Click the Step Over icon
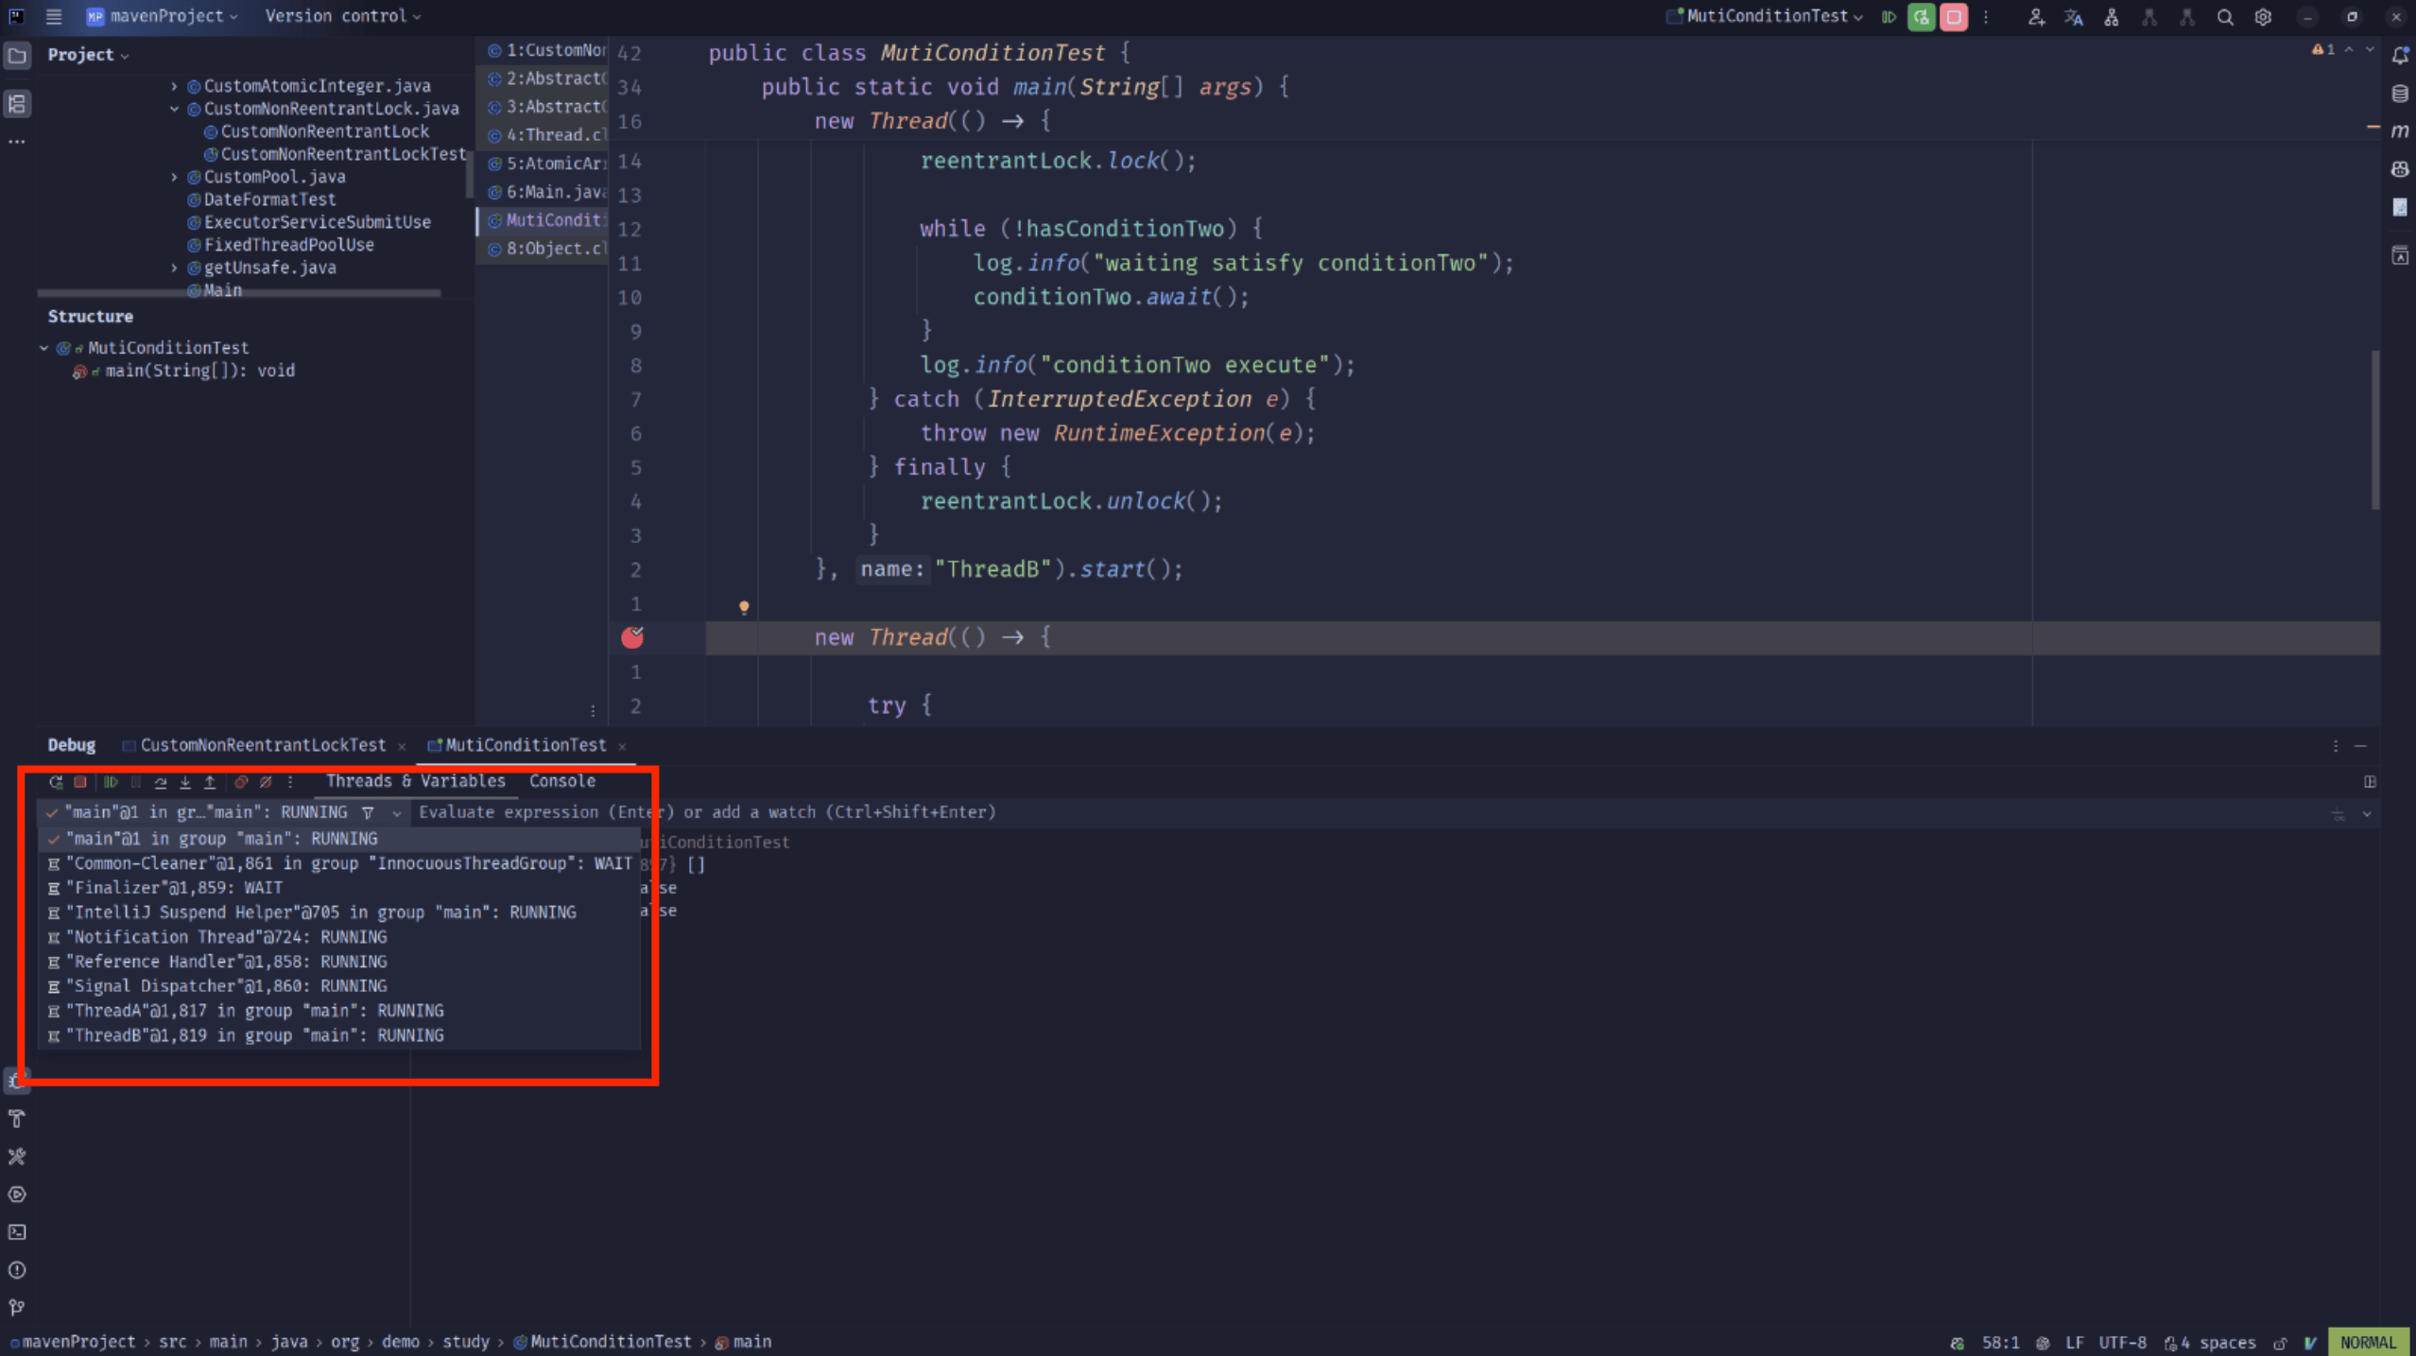The image size is (2416, 1356). 161,782
